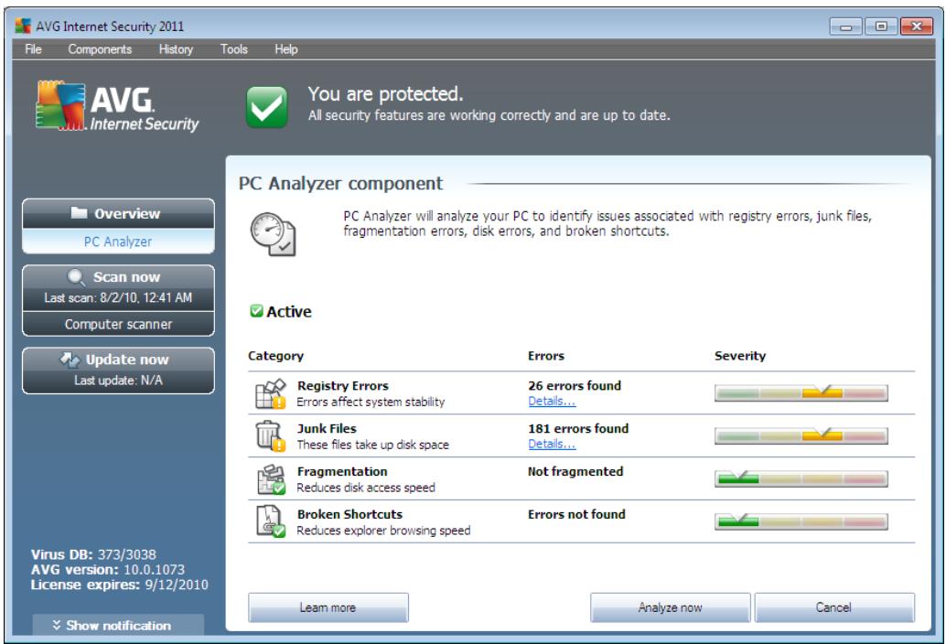Image resolution: width=946 pixels, height=644 pixels.
Task: Click the Junk Files severity bar
Action: click(x=801, y=435)
